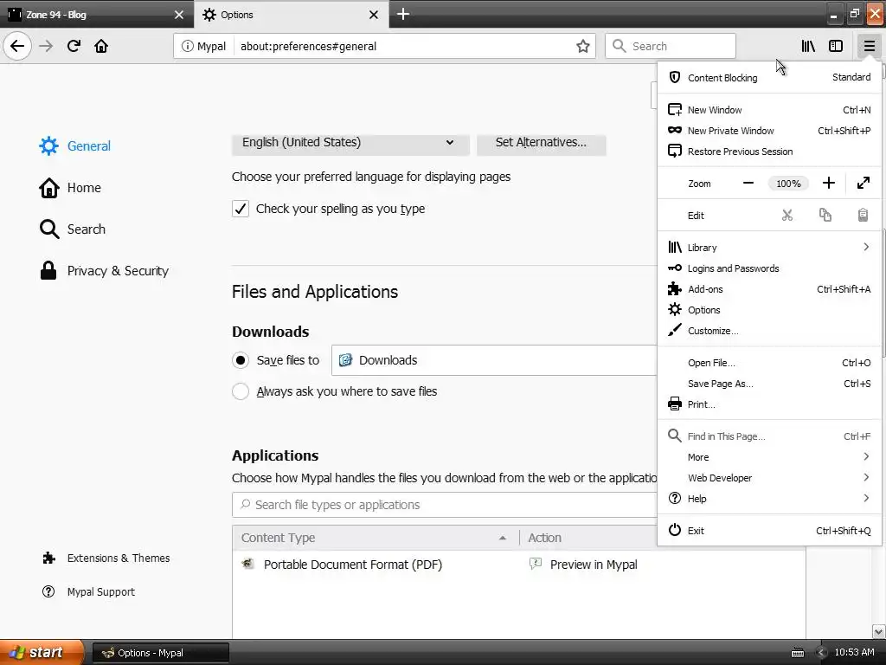Click the toolbar Search box

click(671, 46)
